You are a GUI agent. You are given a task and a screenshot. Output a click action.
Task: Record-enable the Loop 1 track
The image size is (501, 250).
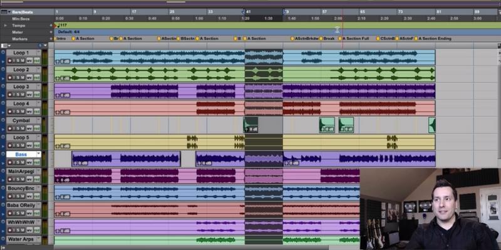point(9,61)
